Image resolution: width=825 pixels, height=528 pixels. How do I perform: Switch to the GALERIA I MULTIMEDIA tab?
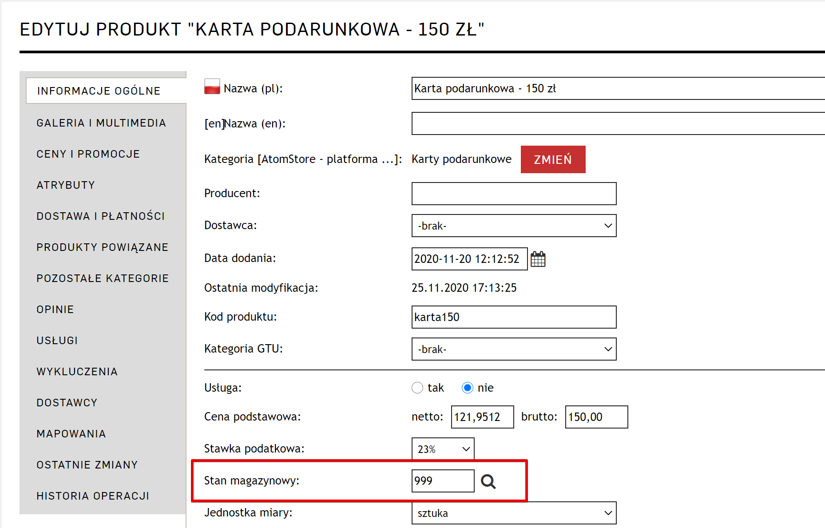(x=101, y=123)
